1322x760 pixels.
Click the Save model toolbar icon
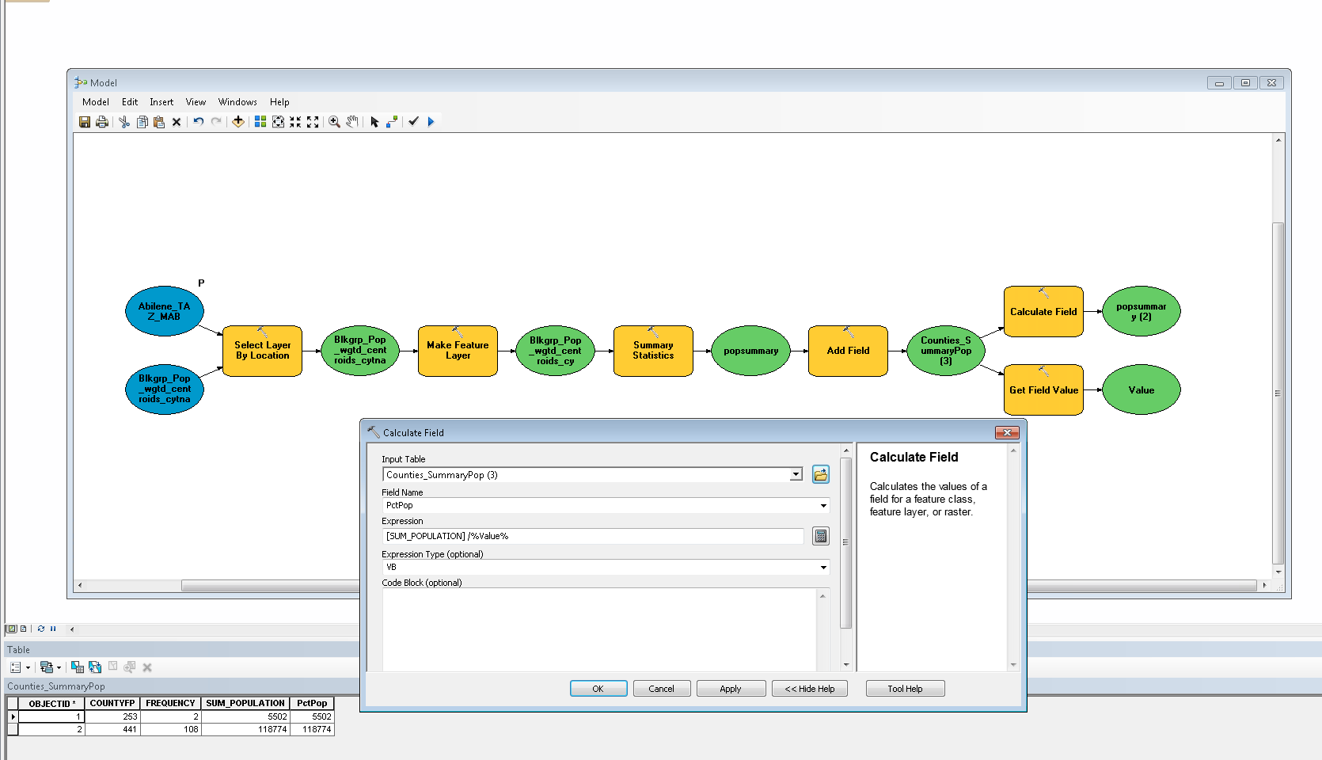tap(85, 122)
